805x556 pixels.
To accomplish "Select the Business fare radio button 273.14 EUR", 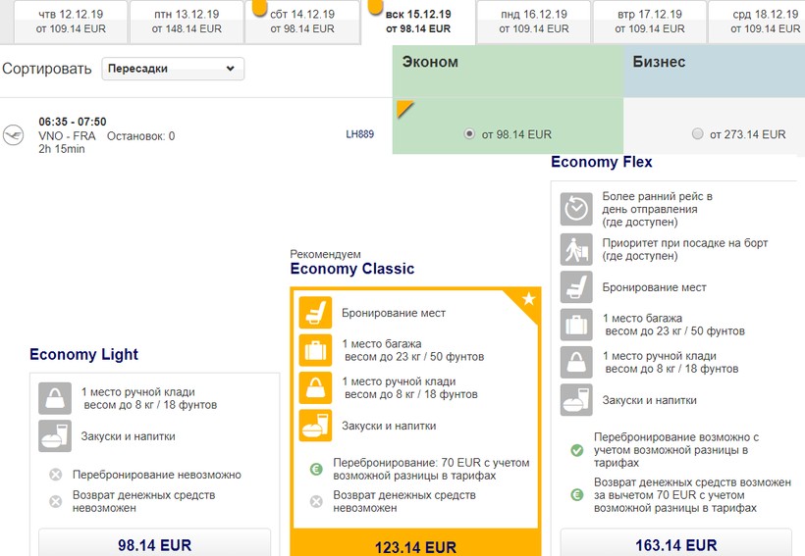I will pyautogui.click(x=697, y=134).
